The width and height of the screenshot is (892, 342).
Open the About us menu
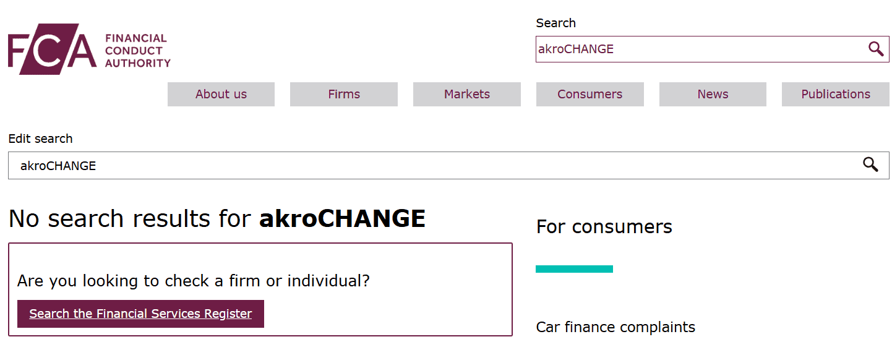click(x=221, y=94)
